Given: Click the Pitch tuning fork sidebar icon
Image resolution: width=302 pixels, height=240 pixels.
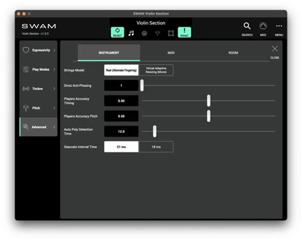Looking at the screenshot, I should [26, 108].
